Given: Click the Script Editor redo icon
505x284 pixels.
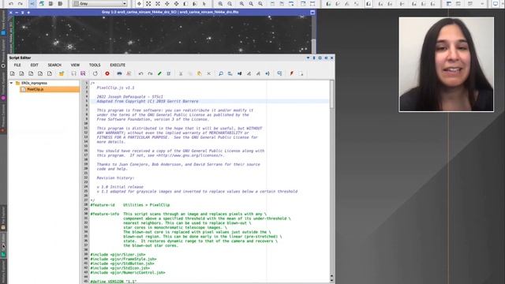Looking at the screenshot, I should [150, 73].
